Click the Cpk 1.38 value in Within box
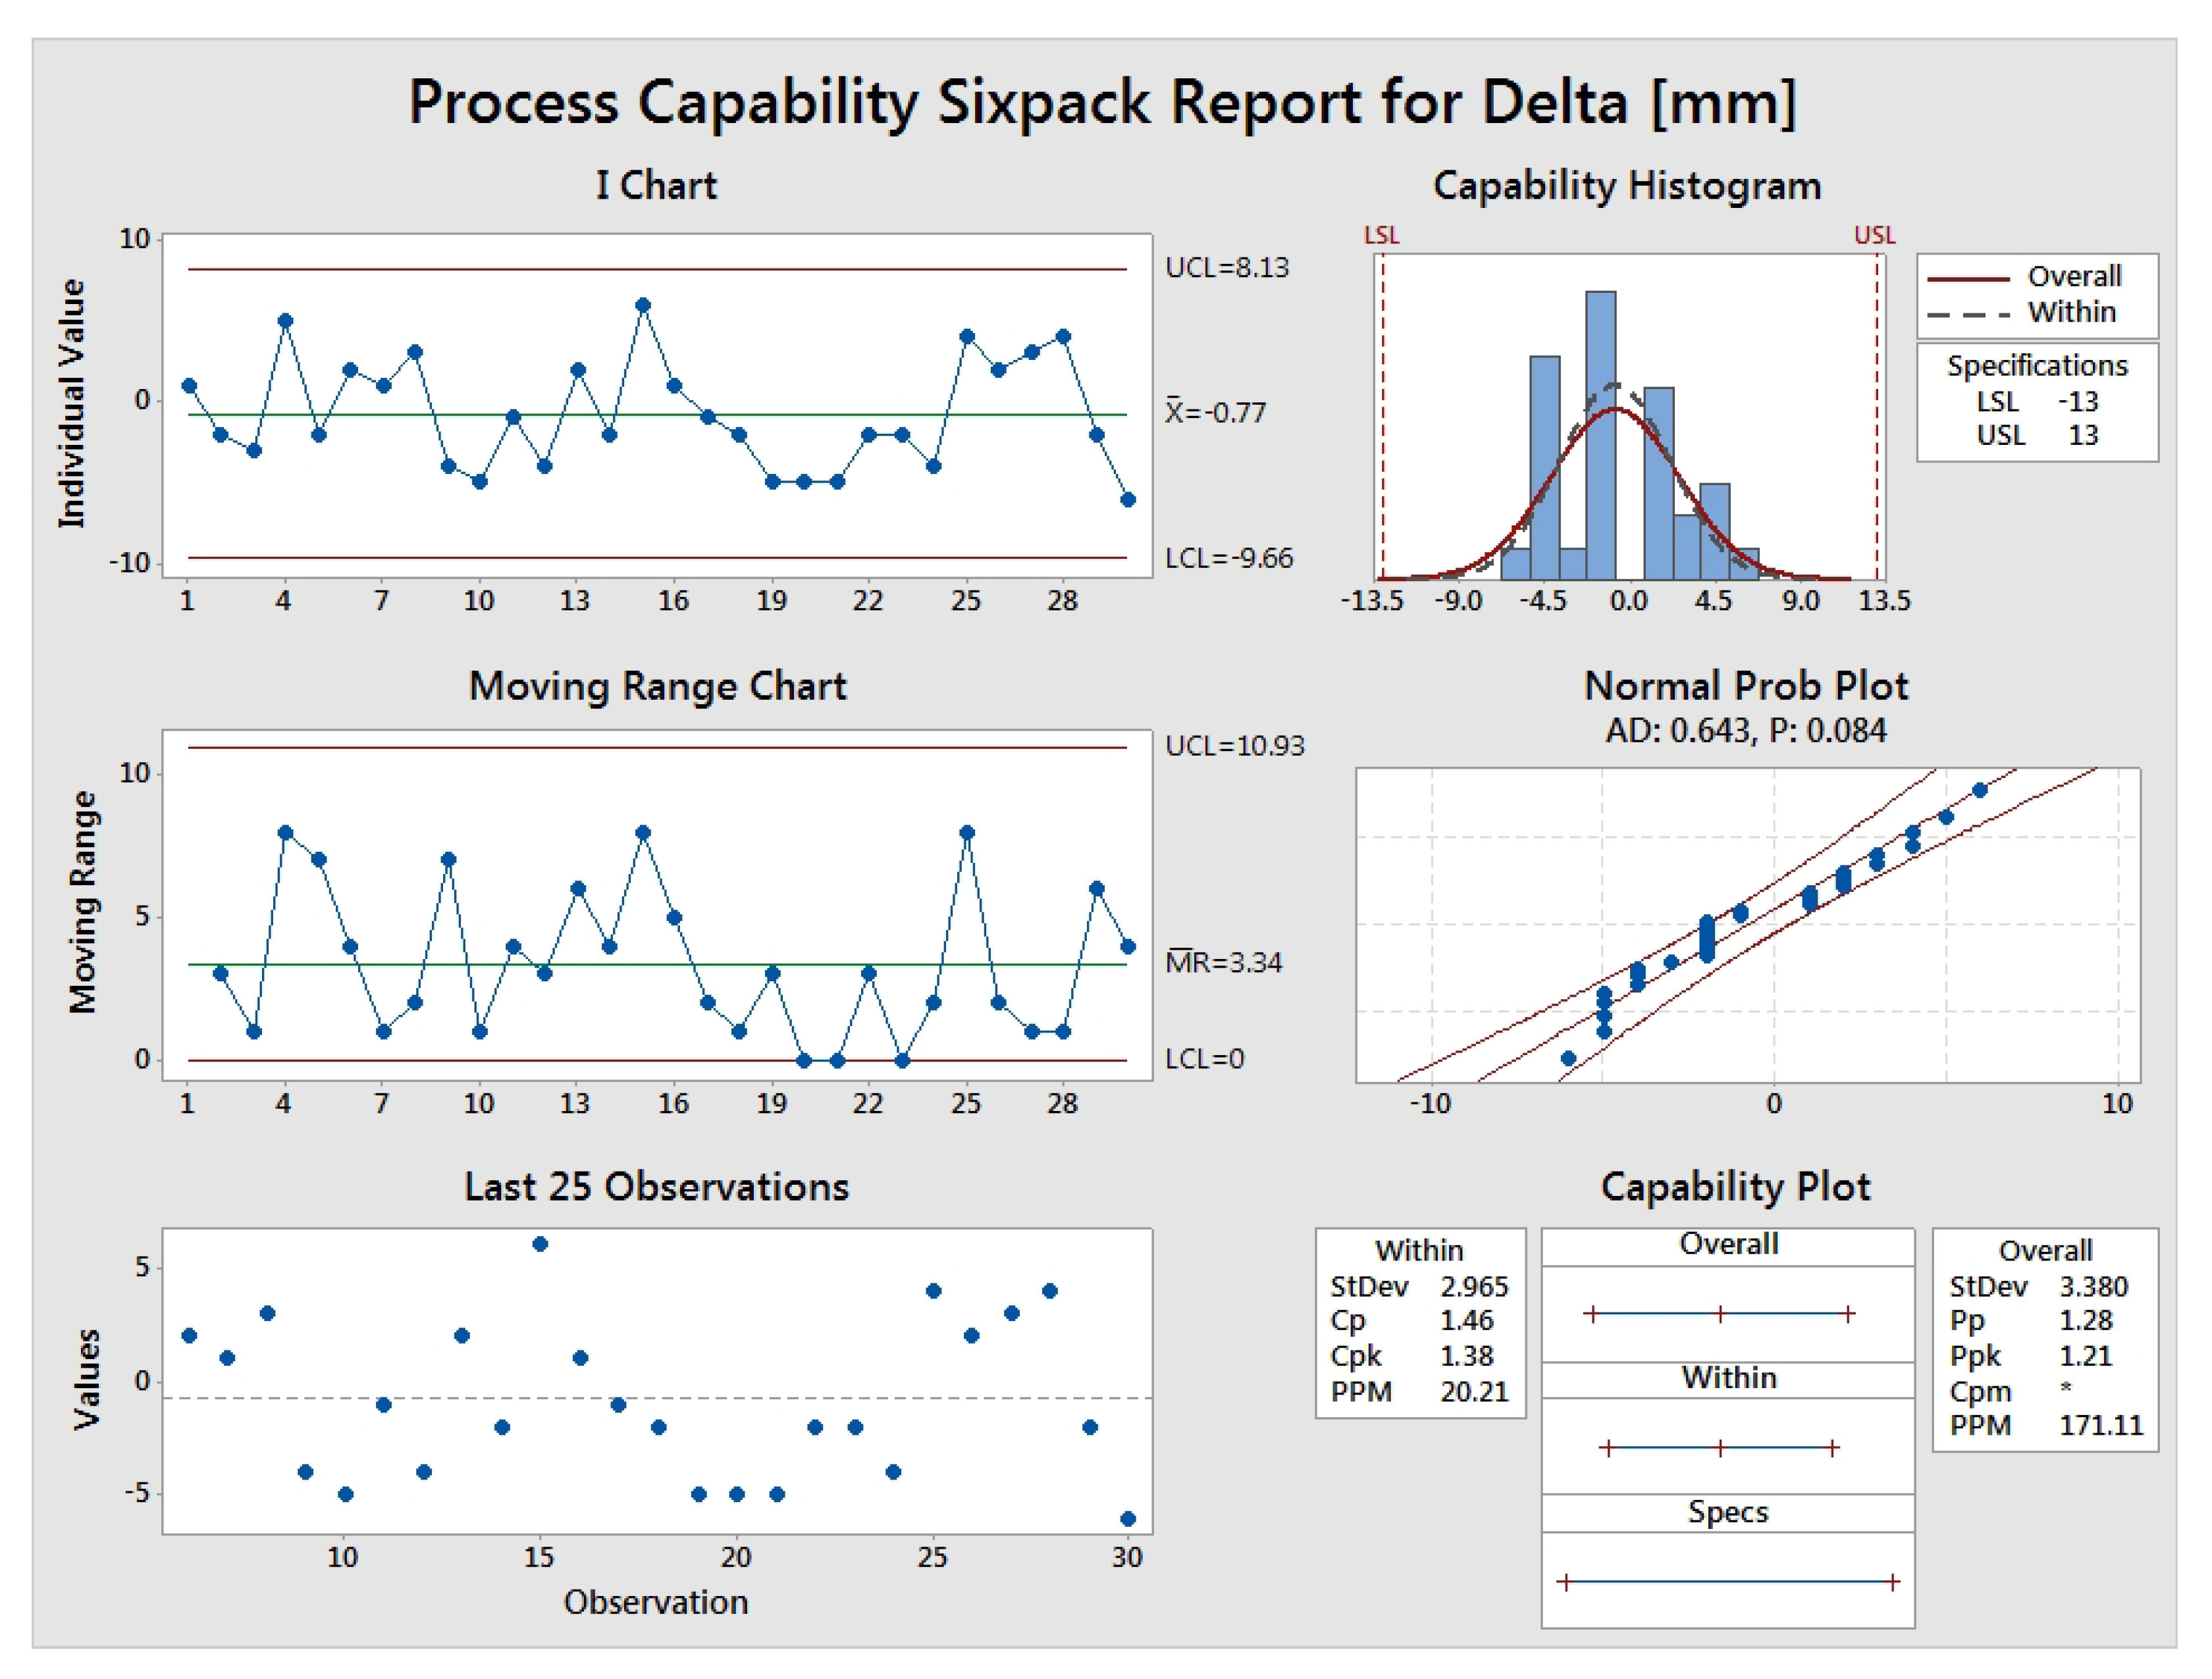The height and width of the screenshot is (1679, 2212). point(1466,1356)
